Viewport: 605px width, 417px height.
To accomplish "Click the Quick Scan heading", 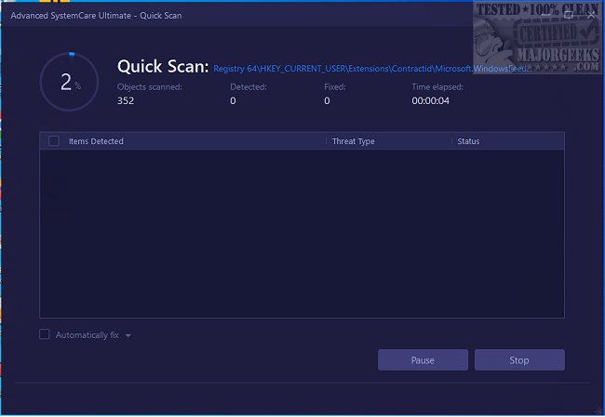I will pyautogui.click(x=163, y=67).
